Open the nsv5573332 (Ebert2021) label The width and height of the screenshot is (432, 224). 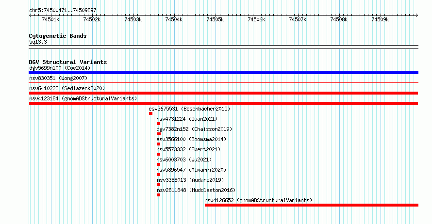189,149
